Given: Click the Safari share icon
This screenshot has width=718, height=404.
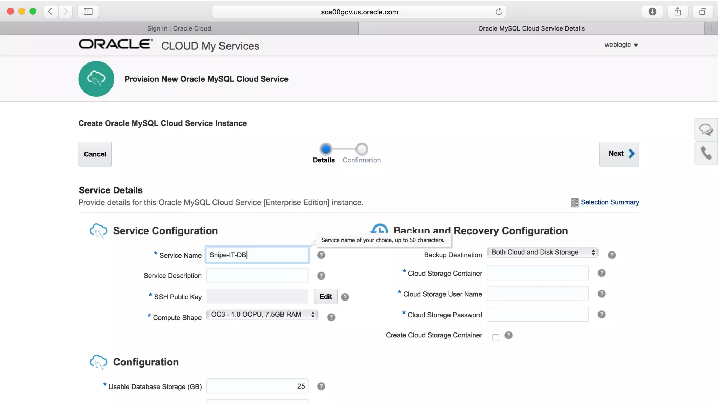Looking at the screenshot, I should click(677, 12).
